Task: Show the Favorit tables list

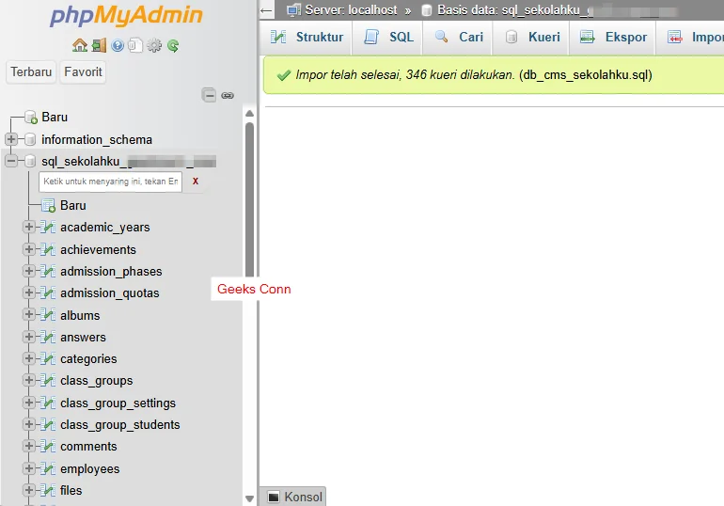Action: pos(83,72)
